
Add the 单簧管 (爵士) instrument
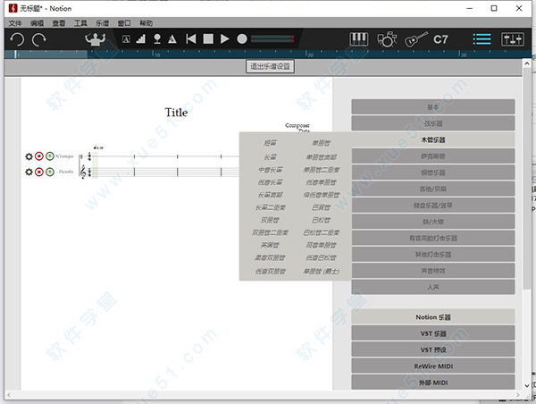pyautogui.click(x=321, y=272)
